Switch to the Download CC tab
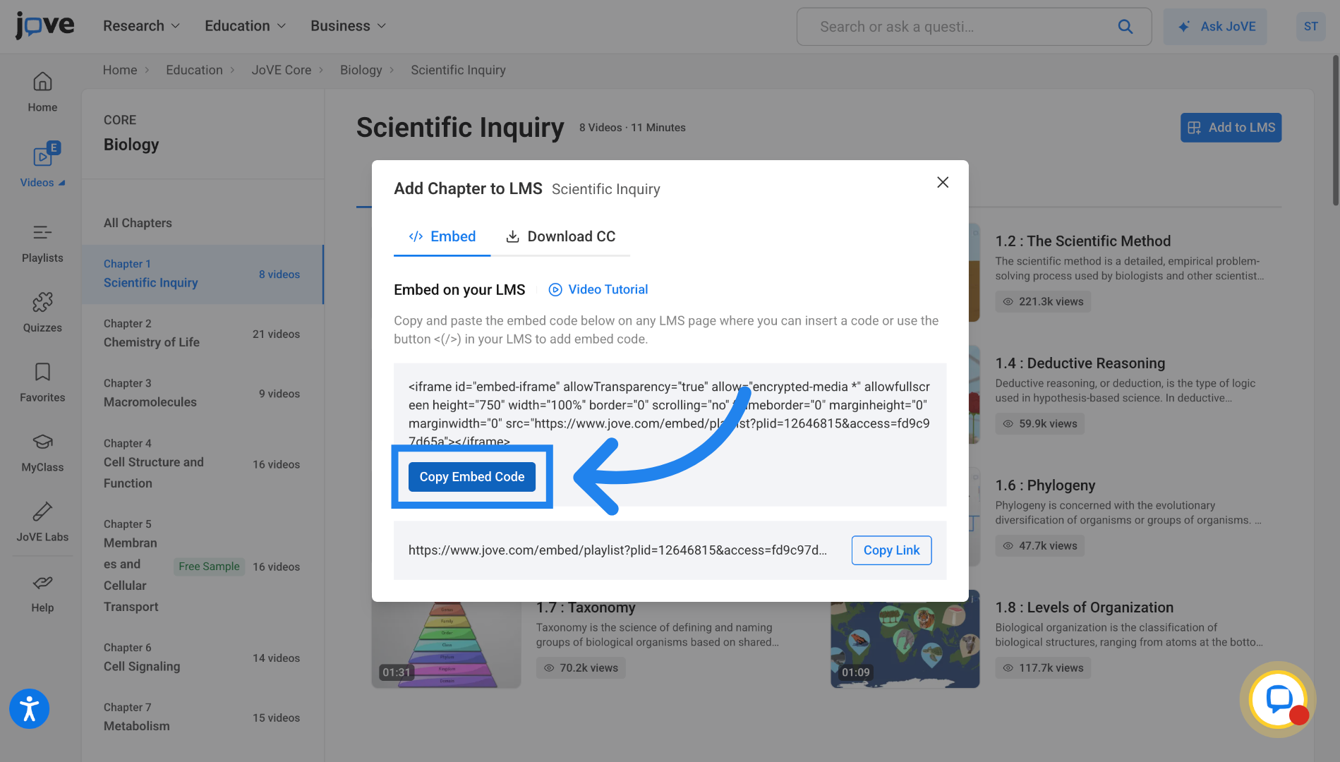The image size is (1340, 762). (x=561, y=236)
